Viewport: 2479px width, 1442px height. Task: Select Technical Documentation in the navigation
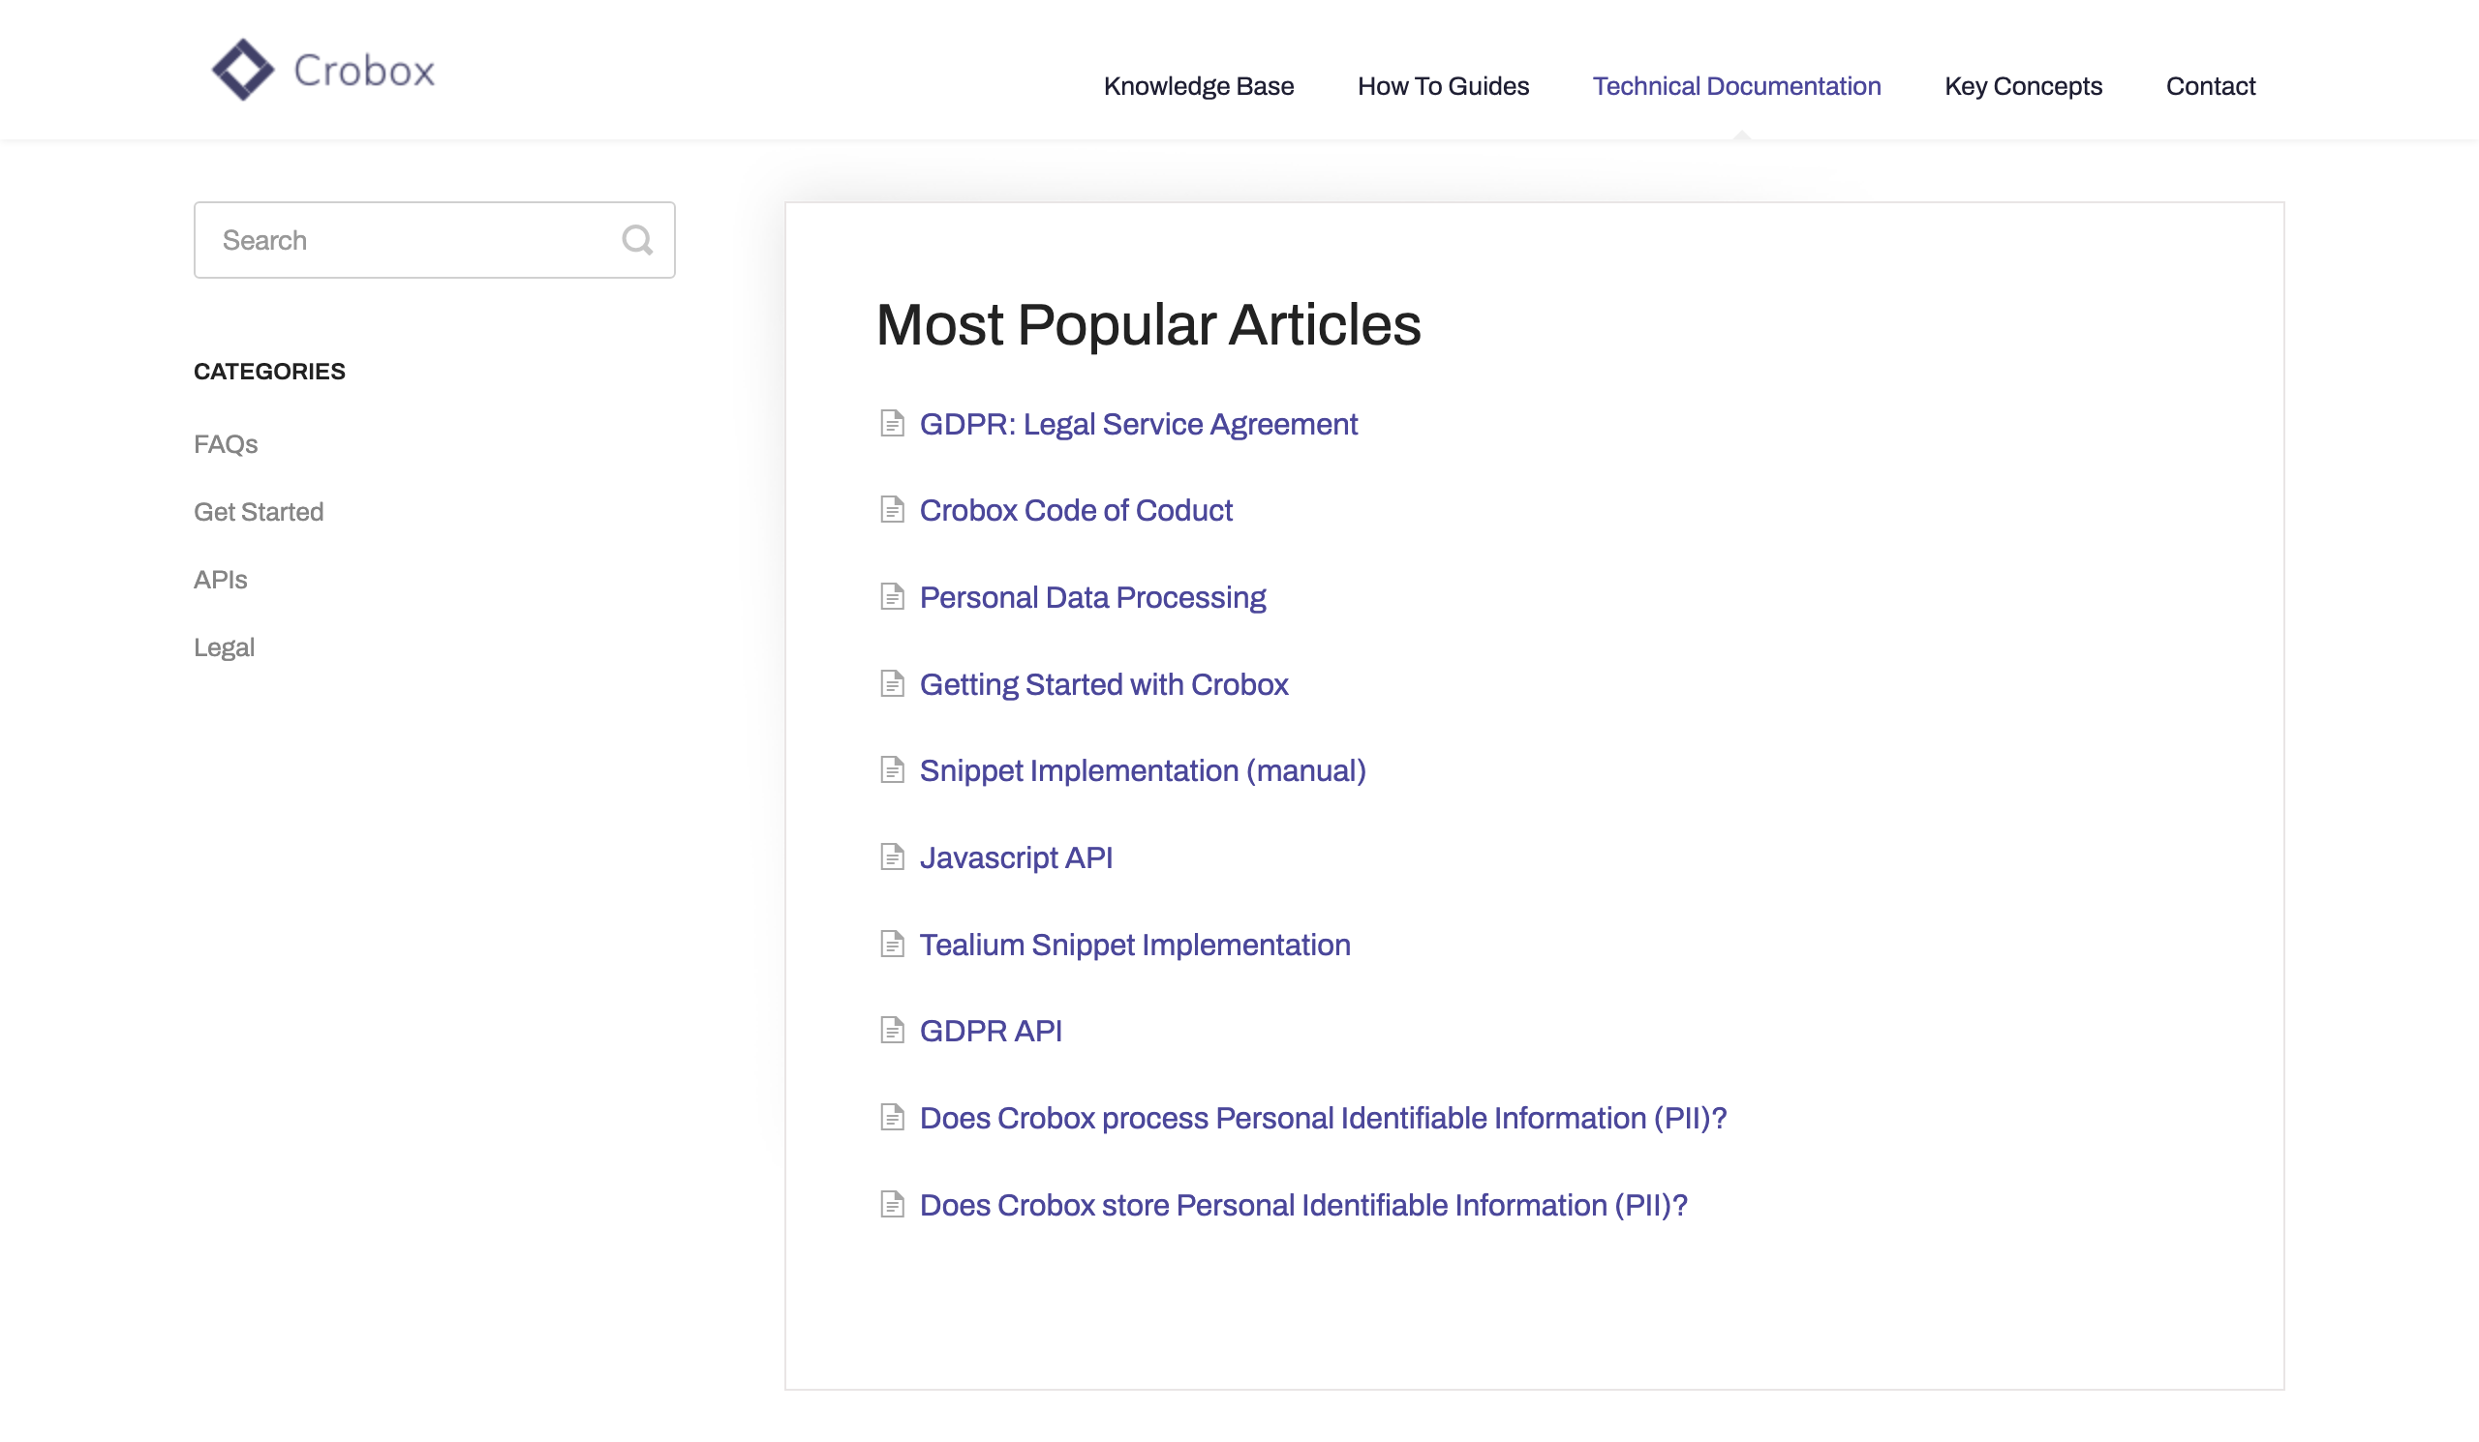coord(1736,86)
